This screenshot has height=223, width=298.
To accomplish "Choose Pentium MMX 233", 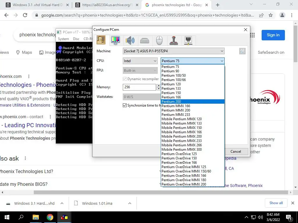I will (x=193, y=115).
